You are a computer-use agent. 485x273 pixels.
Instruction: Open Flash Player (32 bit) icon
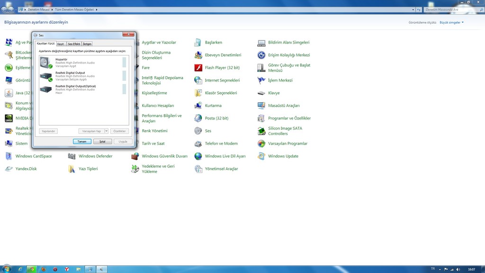coord(198,68)
